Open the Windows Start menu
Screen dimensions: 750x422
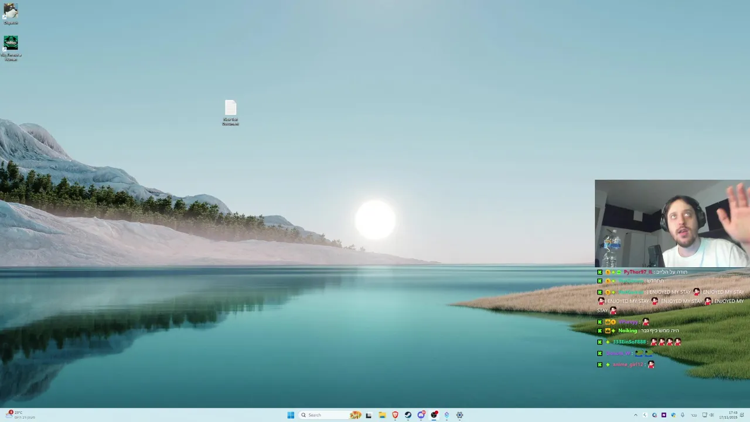[x=291, y=415]
